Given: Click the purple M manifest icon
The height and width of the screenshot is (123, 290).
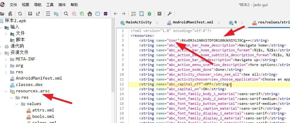Looking at the screenshot, I should coord(105,14).
